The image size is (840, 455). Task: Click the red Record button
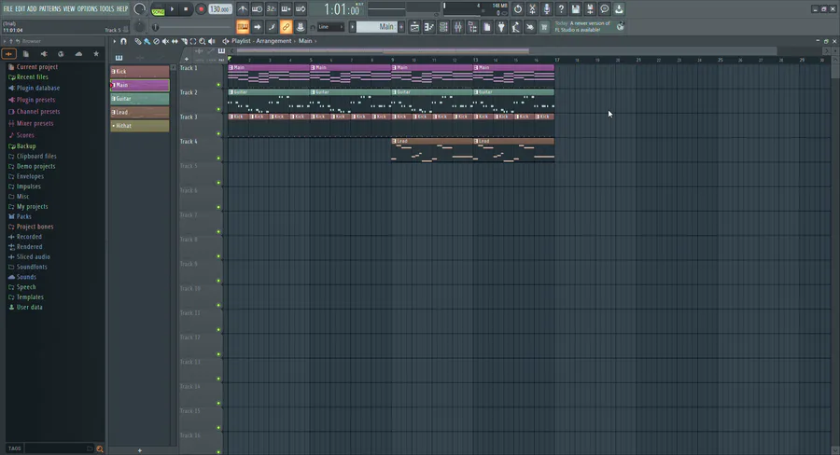[201, 9]
